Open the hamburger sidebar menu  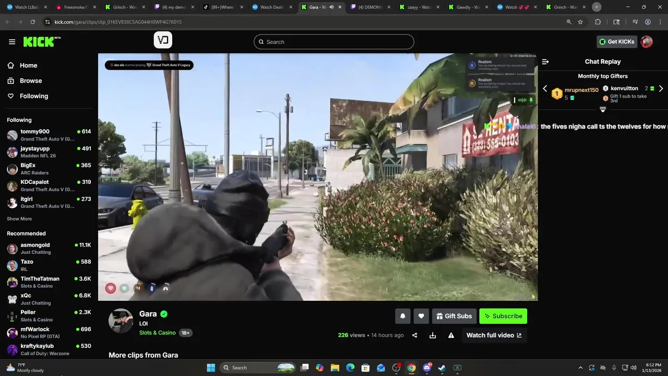12,42
